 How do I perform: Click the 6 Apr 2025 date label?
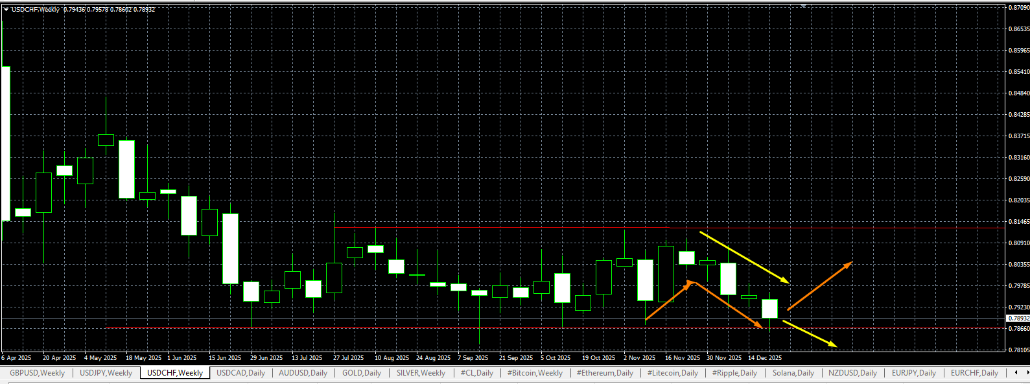click(x=16, y=358)
